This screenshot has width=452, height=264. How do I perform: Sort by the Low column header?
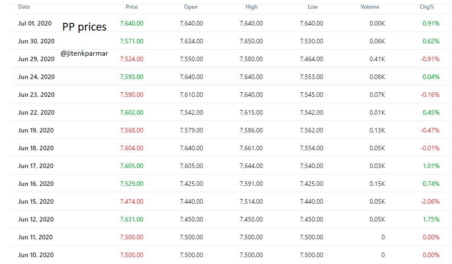click(x=313, y=7)
